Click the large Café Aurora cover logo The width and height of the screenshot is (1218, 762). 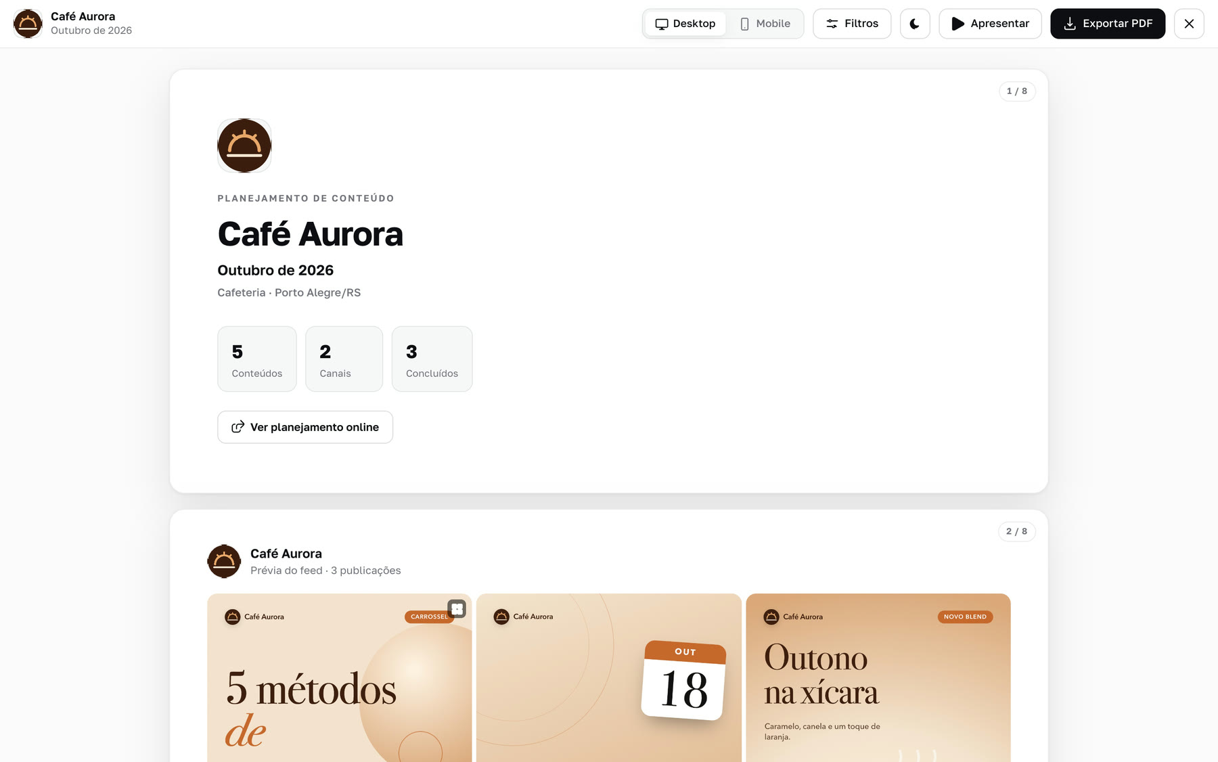[244, 145]
